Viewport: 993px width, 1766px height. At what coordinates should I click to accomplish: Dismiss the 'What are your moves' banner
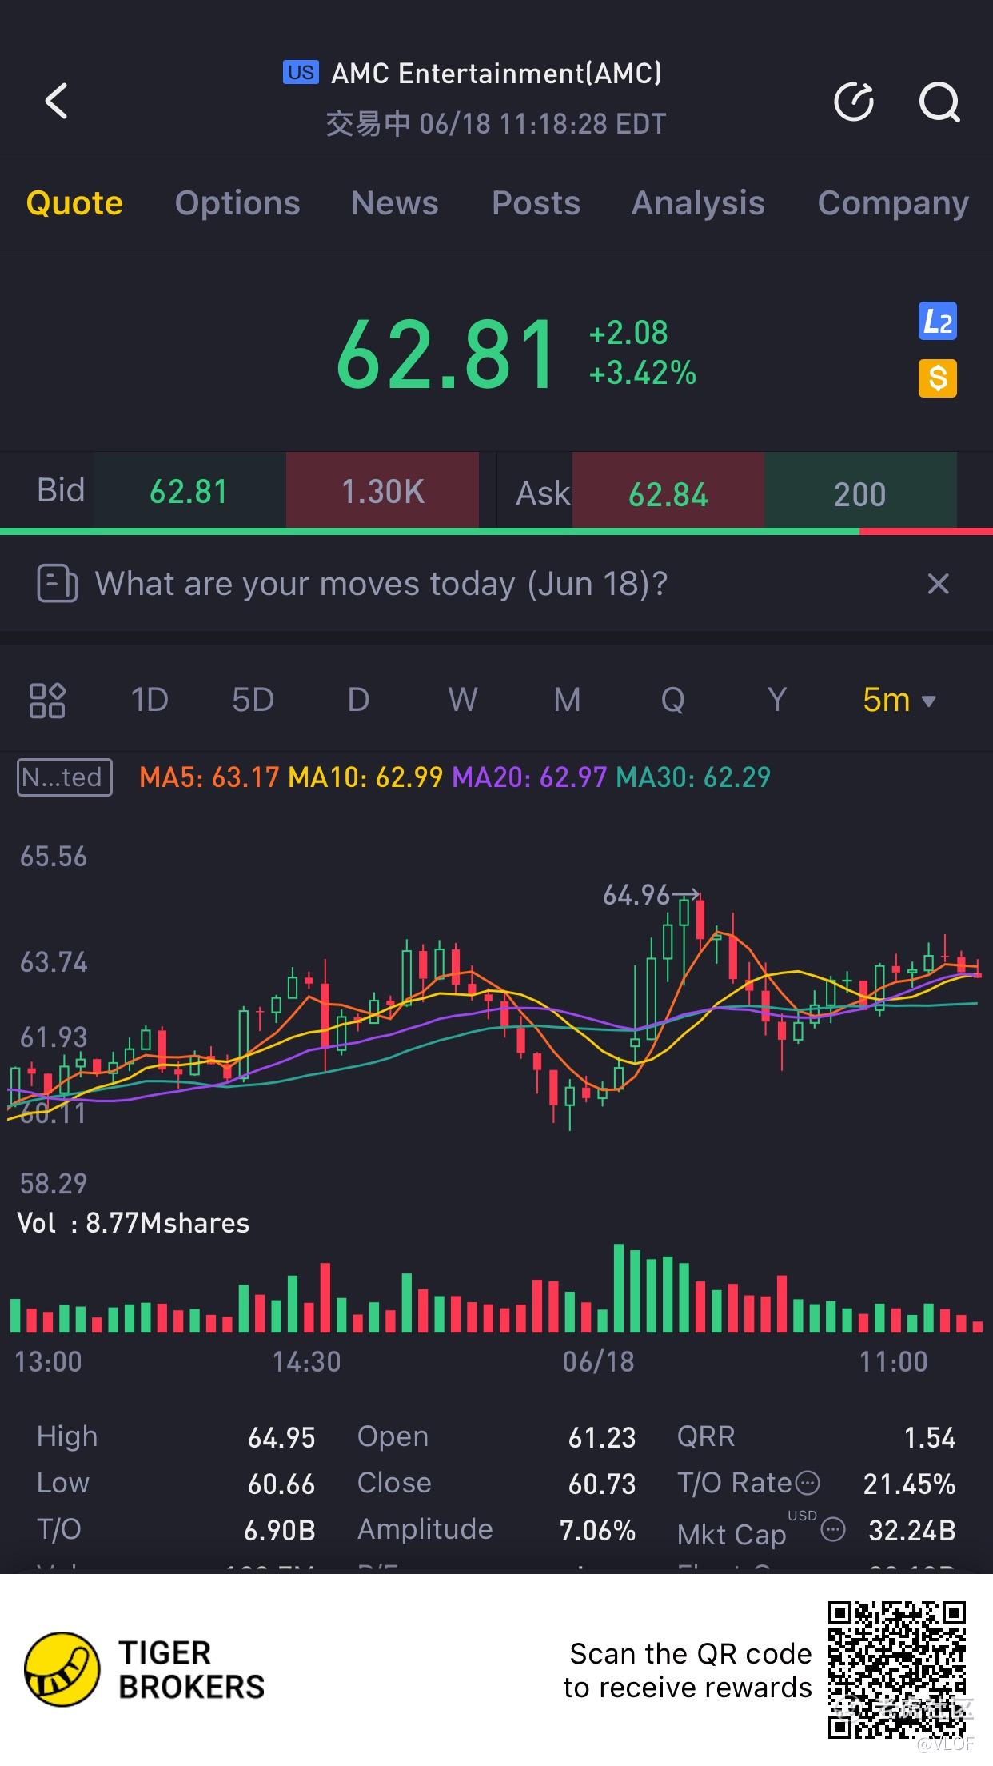[x=938, y=584]
